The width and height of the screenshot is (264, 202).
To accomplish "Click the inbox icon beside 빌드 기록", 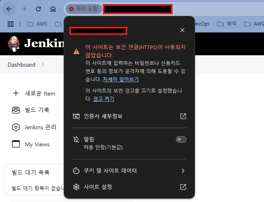I will 16,110.
